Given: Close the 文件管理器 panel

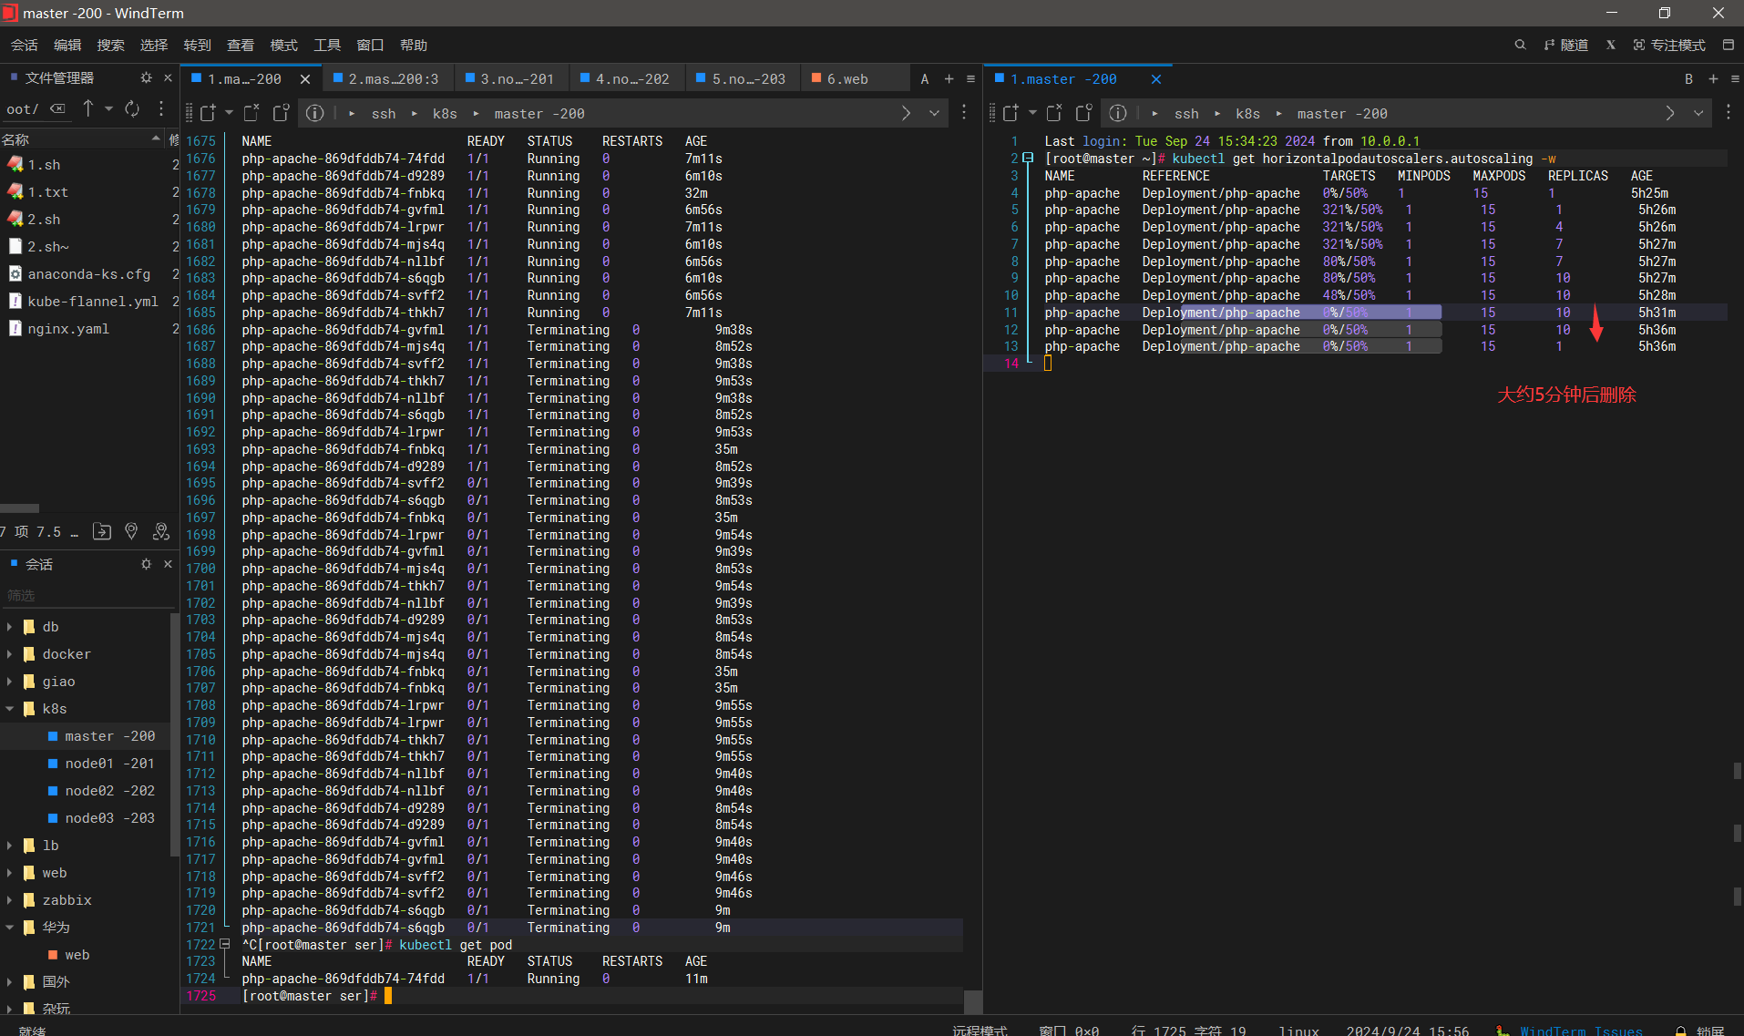Looking at the screenshot, I should [x=168, y=77].
